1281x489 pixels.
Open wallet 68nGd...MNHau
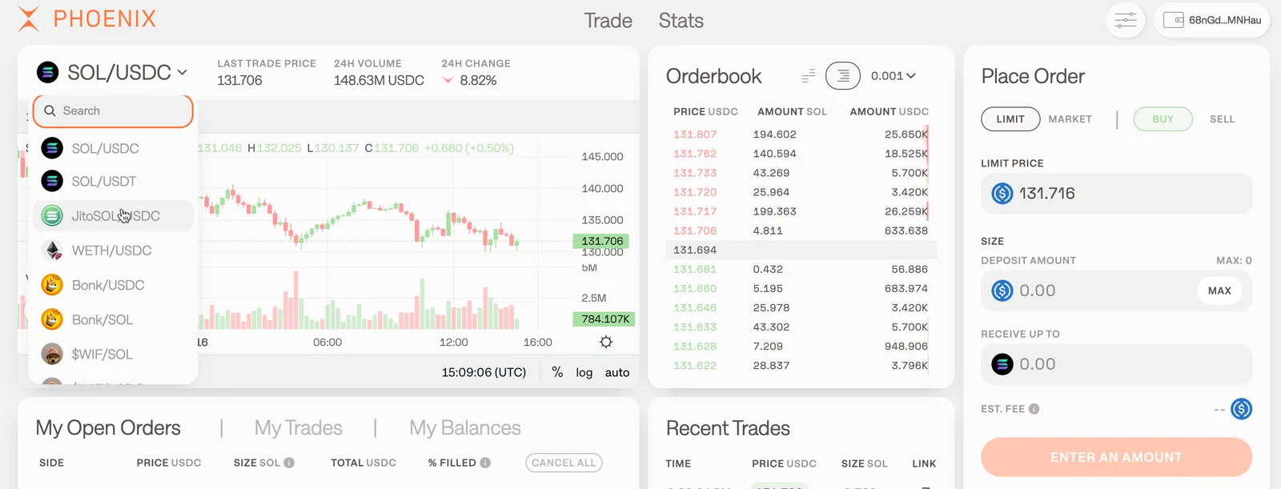point(1212,20)
